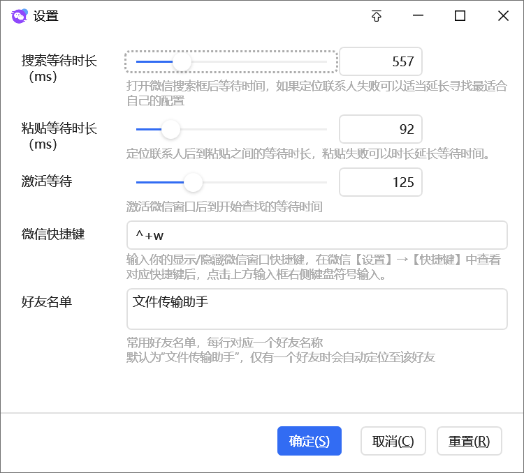Click the hint starting 定位联系人后到粘贴之间
This screenshot has height=473, width=524.
[308, 153]
